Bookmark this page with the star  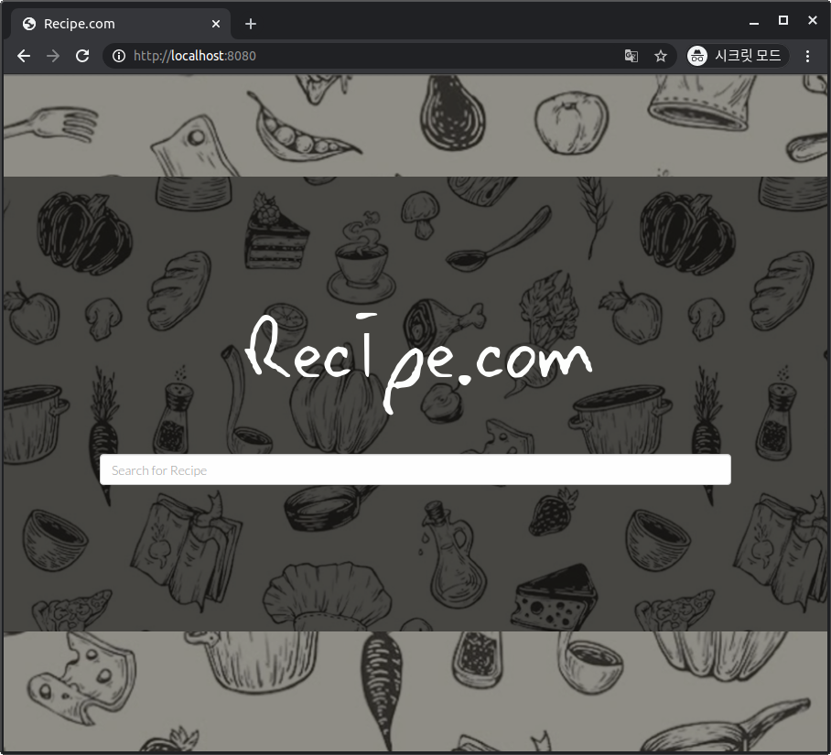coord(660,56)
